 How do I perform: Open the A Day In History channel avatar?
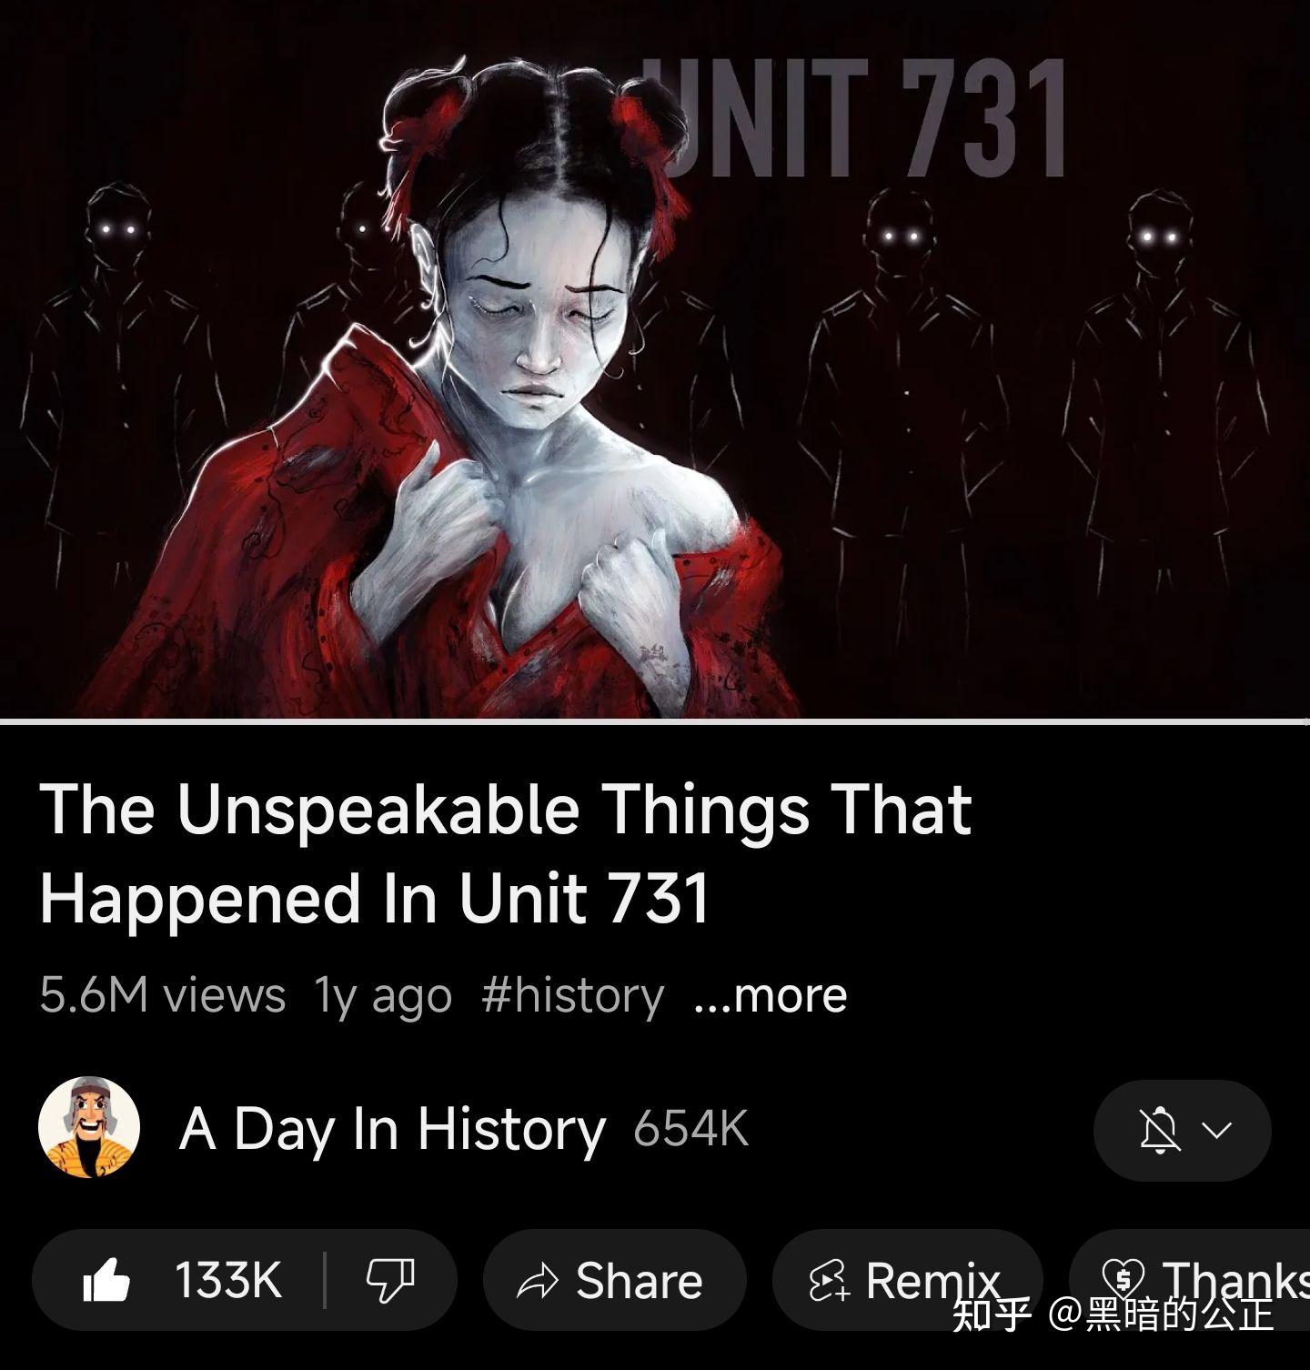pyautogui.click(x=89, y=1128)
